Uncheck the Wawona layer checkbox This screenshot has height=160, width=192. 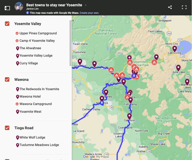7,79
